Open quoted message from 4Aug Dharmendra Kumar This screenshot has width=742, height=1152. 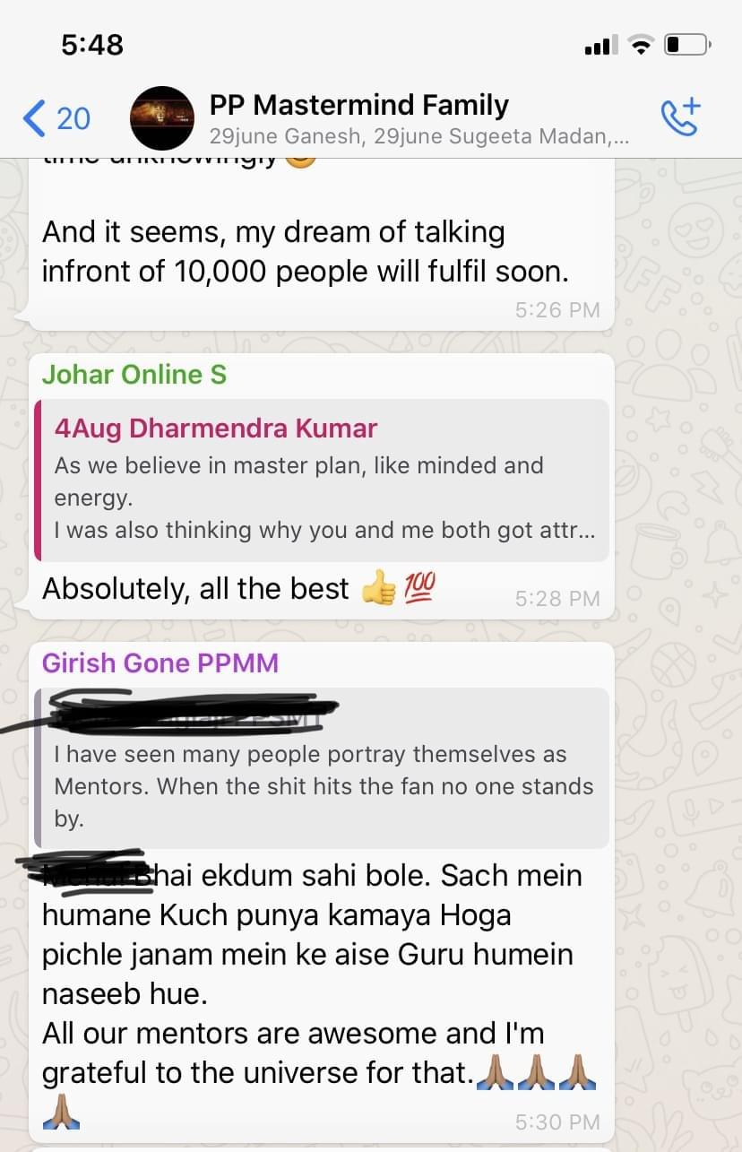tap(321, 480)
